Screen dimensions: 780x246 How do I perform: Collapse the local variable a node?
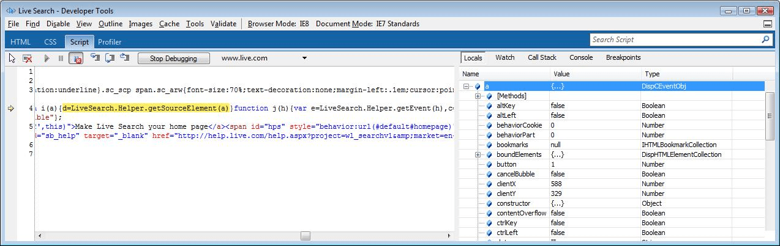pos(467,86)
